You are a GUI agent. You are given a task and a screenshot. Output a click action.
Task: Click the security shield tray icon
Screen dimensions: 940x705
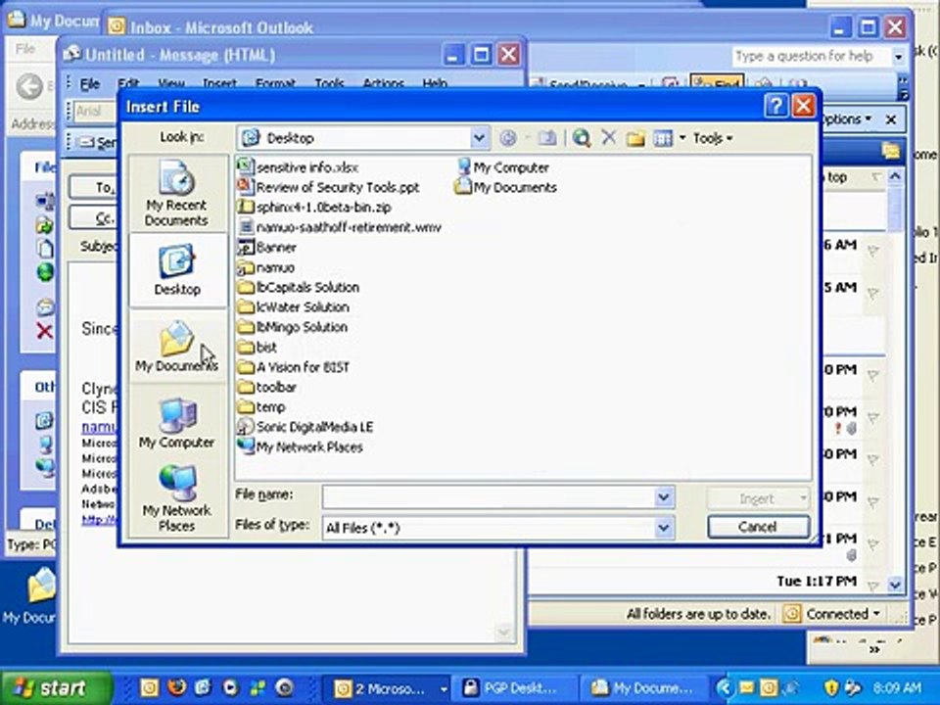831,687
